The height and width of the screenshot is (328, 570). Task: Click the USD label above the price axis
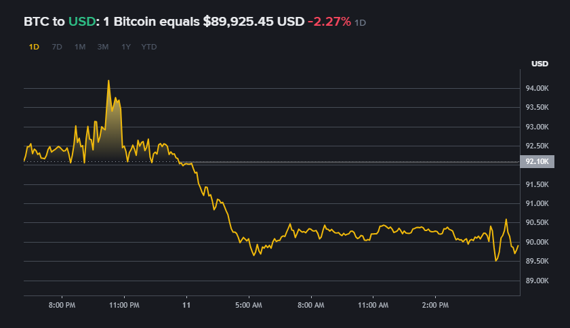[540, 64]
